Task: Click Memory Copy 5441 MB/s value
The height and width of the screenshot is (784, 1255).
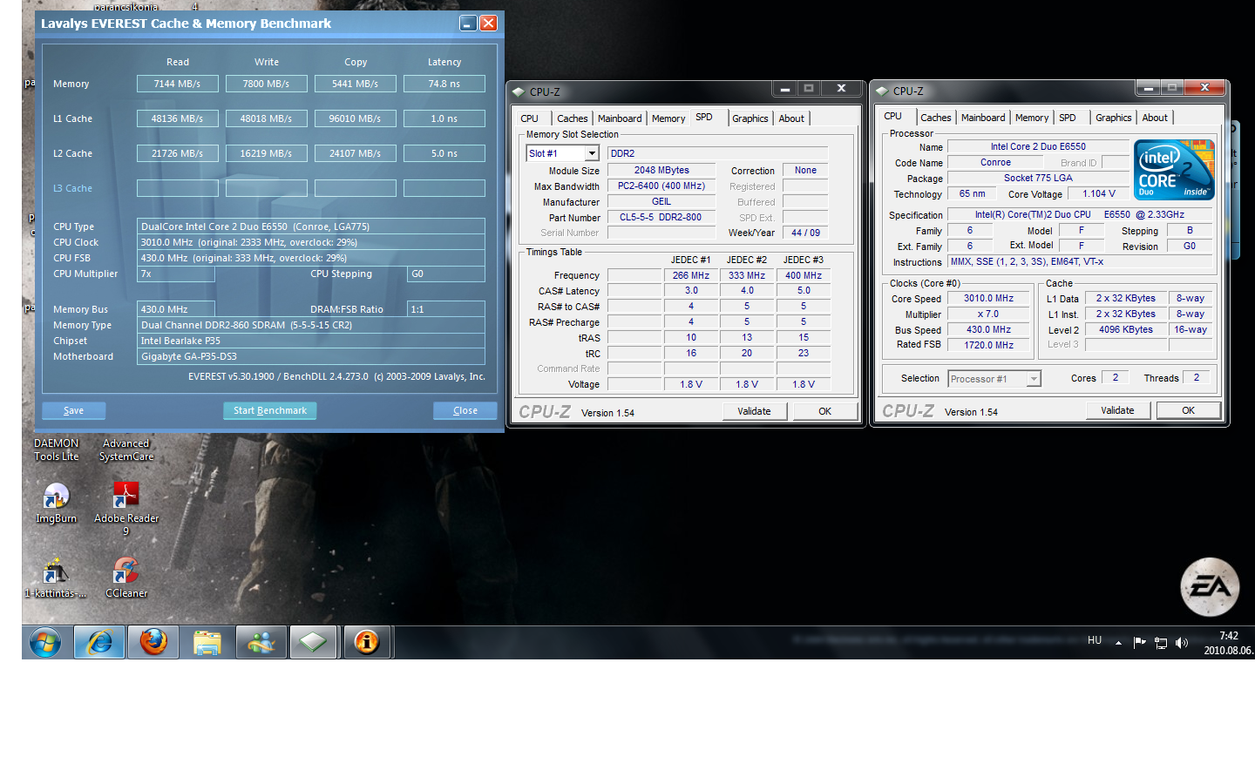Action: 356,84
